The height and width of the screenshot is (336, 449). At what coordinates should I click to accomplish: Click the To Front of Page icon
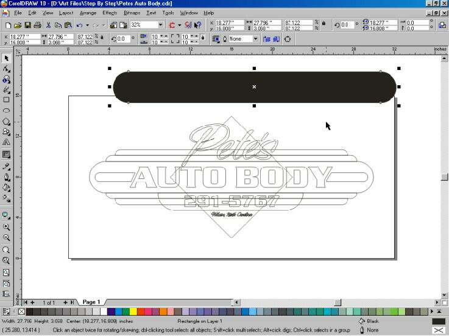point(267,39)
